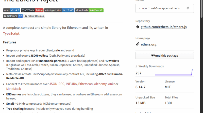Open the CI Tests failing badge
The image size is (203, 113).
[32, 10]
